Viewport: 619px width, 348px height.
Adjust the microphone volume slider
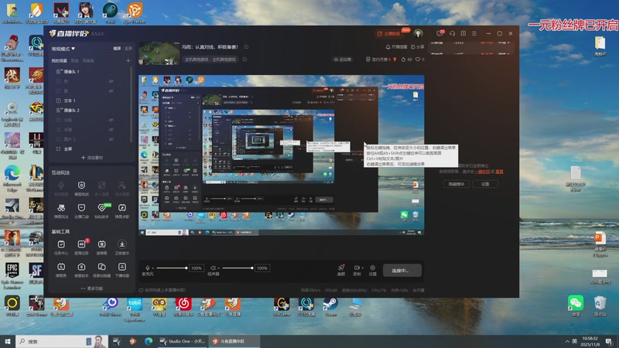pyautogui.click(x=172, y=268)
